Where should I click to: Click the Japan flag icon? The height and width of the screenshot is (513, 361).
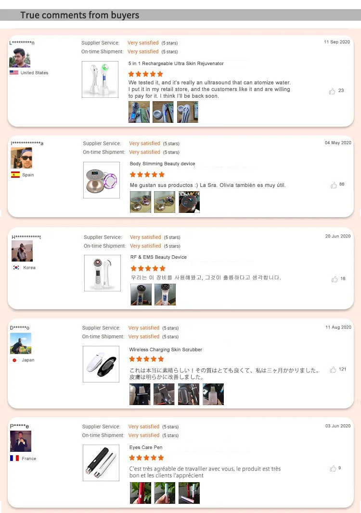click(14, 360)
